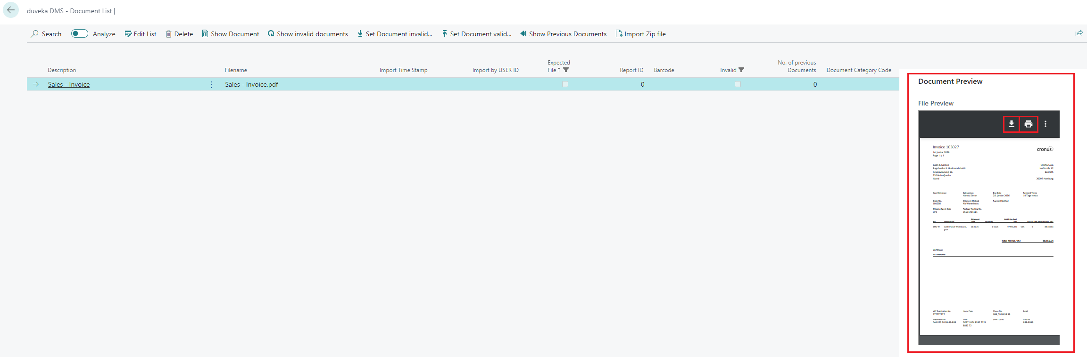Toggle the Analyze mode switch

pyautogui.click(x=80, y=33)
